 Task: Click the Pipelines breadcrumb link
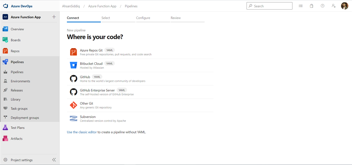pyautogui.click(x=131, y=6)
